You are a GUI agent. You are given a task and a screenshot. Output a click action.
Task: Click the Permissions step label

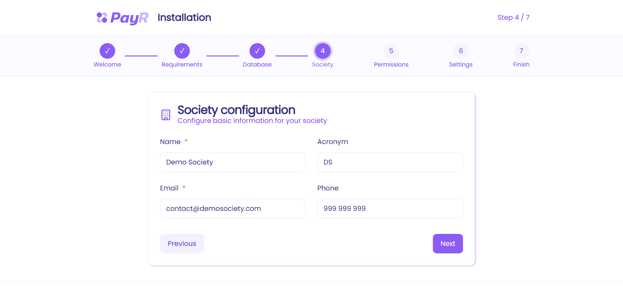391,65
